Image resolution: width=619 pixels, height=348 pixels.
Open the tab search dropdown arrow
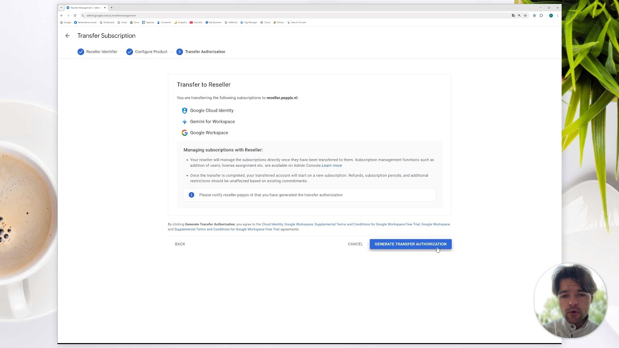61,8
